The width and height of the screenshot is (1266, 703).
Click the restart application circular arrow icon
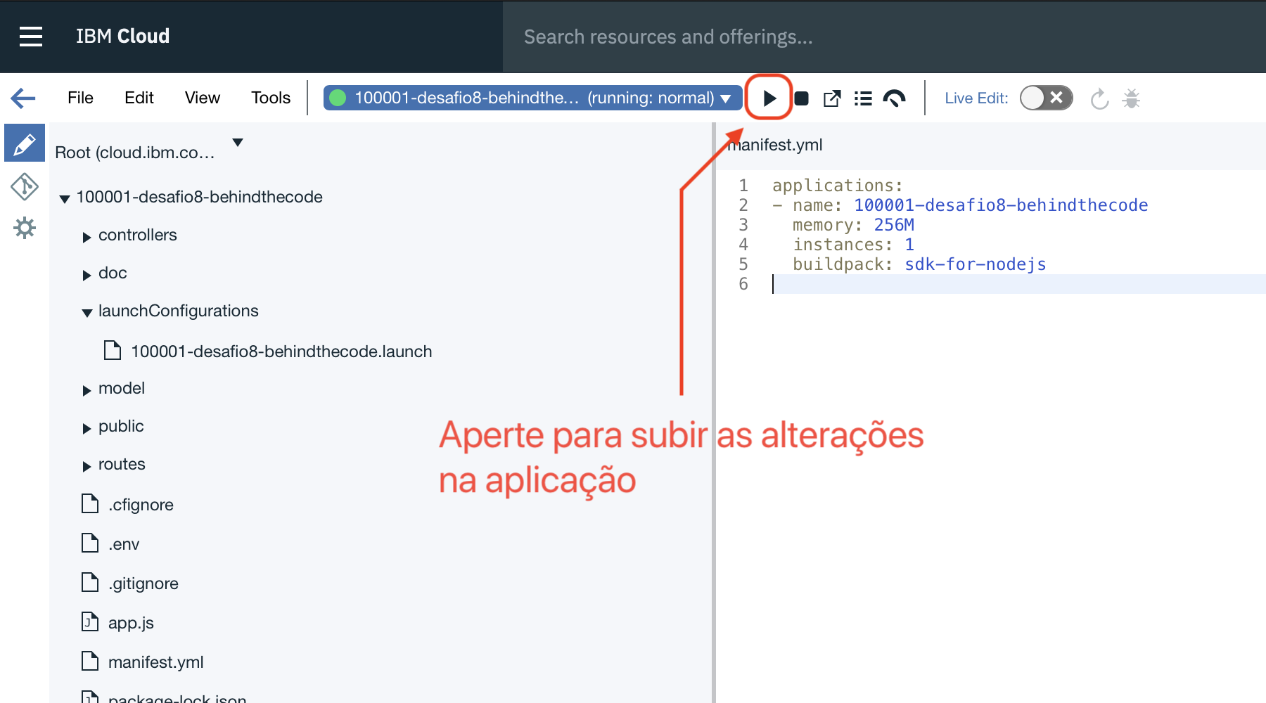tap(1099, 98)
